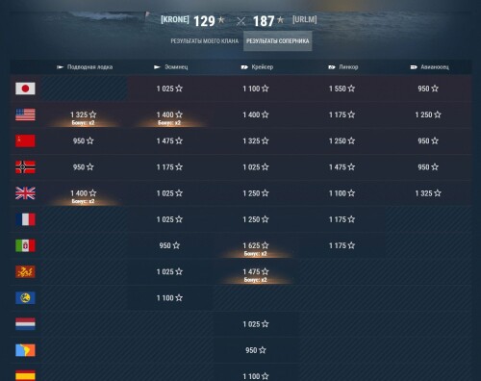
Task: Click the Spanish flag icon
Action: (25, 375)
